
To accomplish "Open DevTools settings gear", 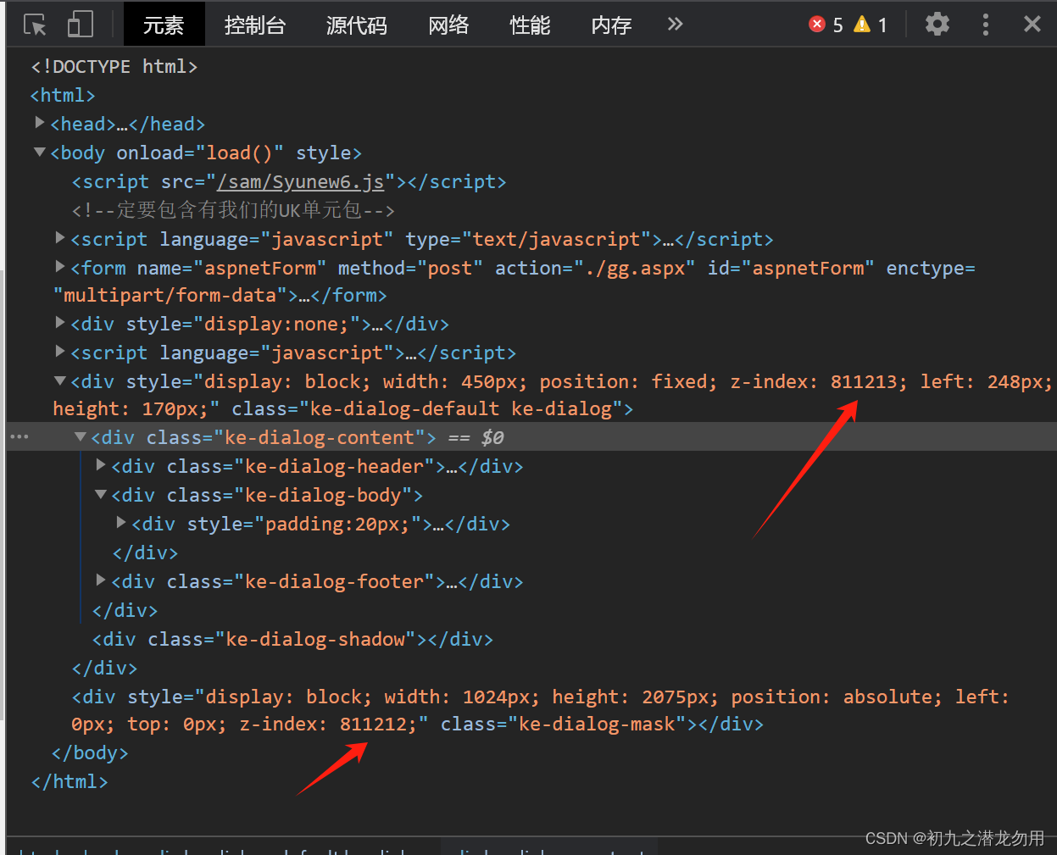I will pos(937,24).
